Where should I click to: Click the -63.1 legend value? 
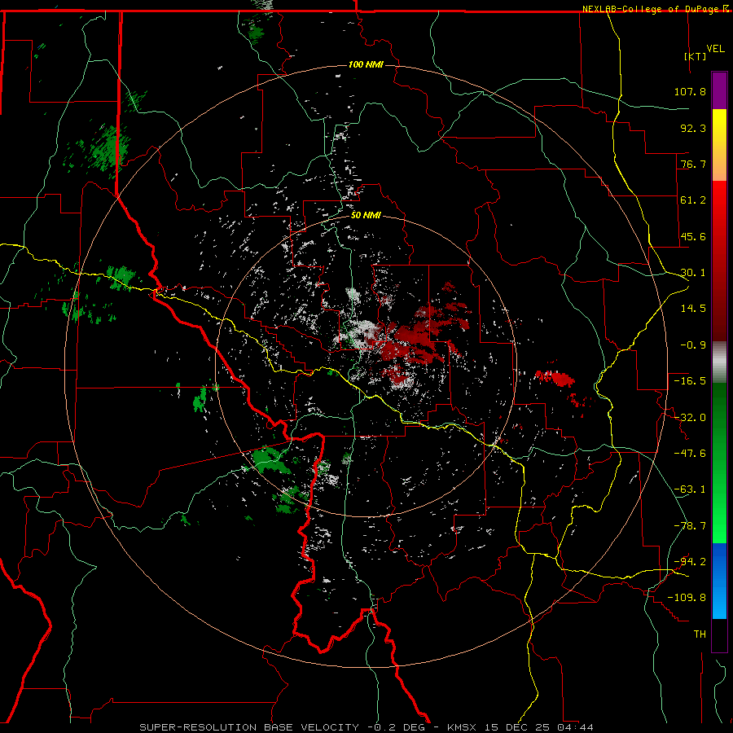coord(690,489)
